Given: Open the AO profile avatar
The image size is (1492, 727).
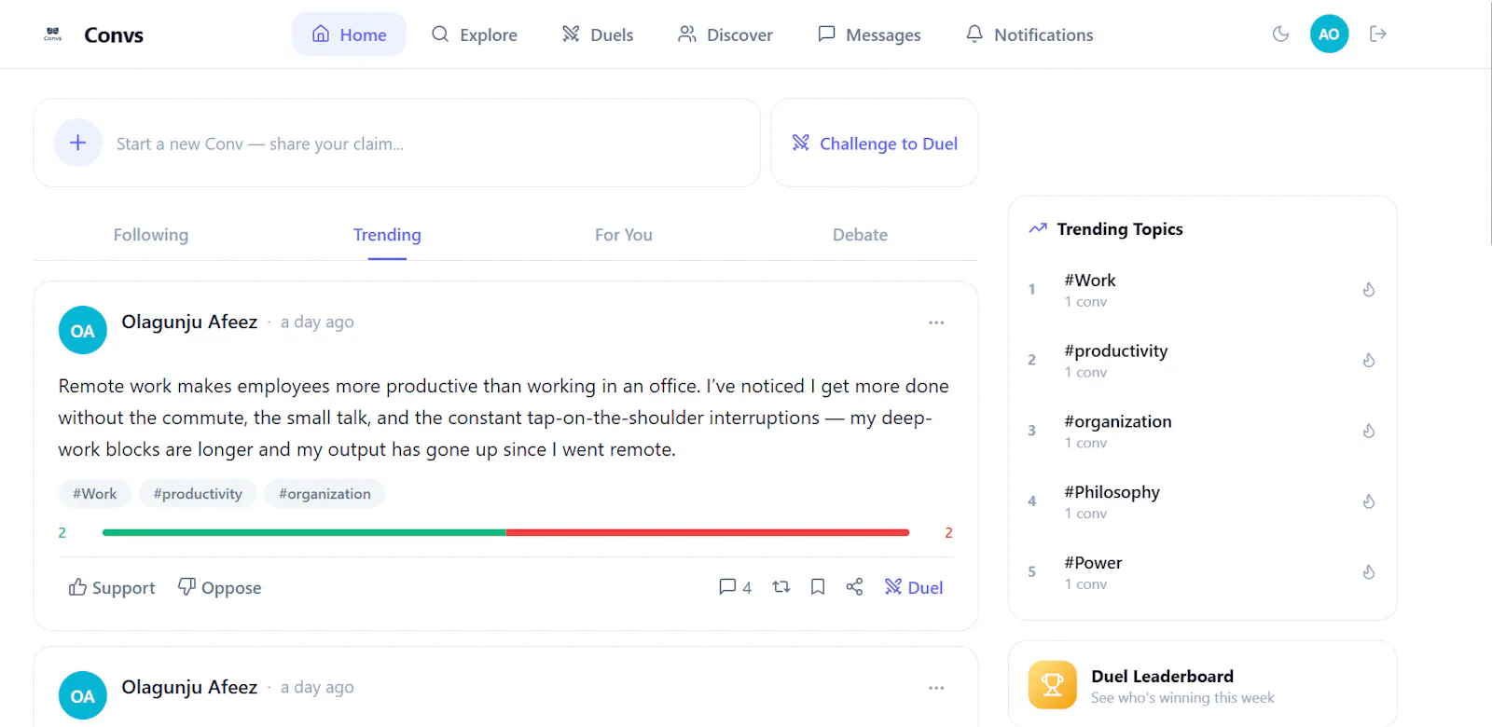Looking at the screenshot, I should (x=1329, y=34).
